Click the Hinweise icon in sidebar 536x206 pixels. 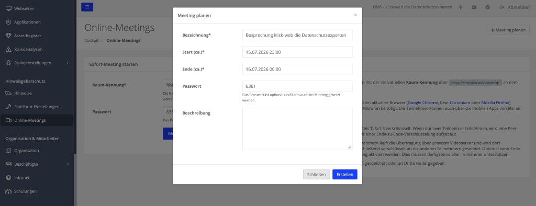(x=8, y=93)
